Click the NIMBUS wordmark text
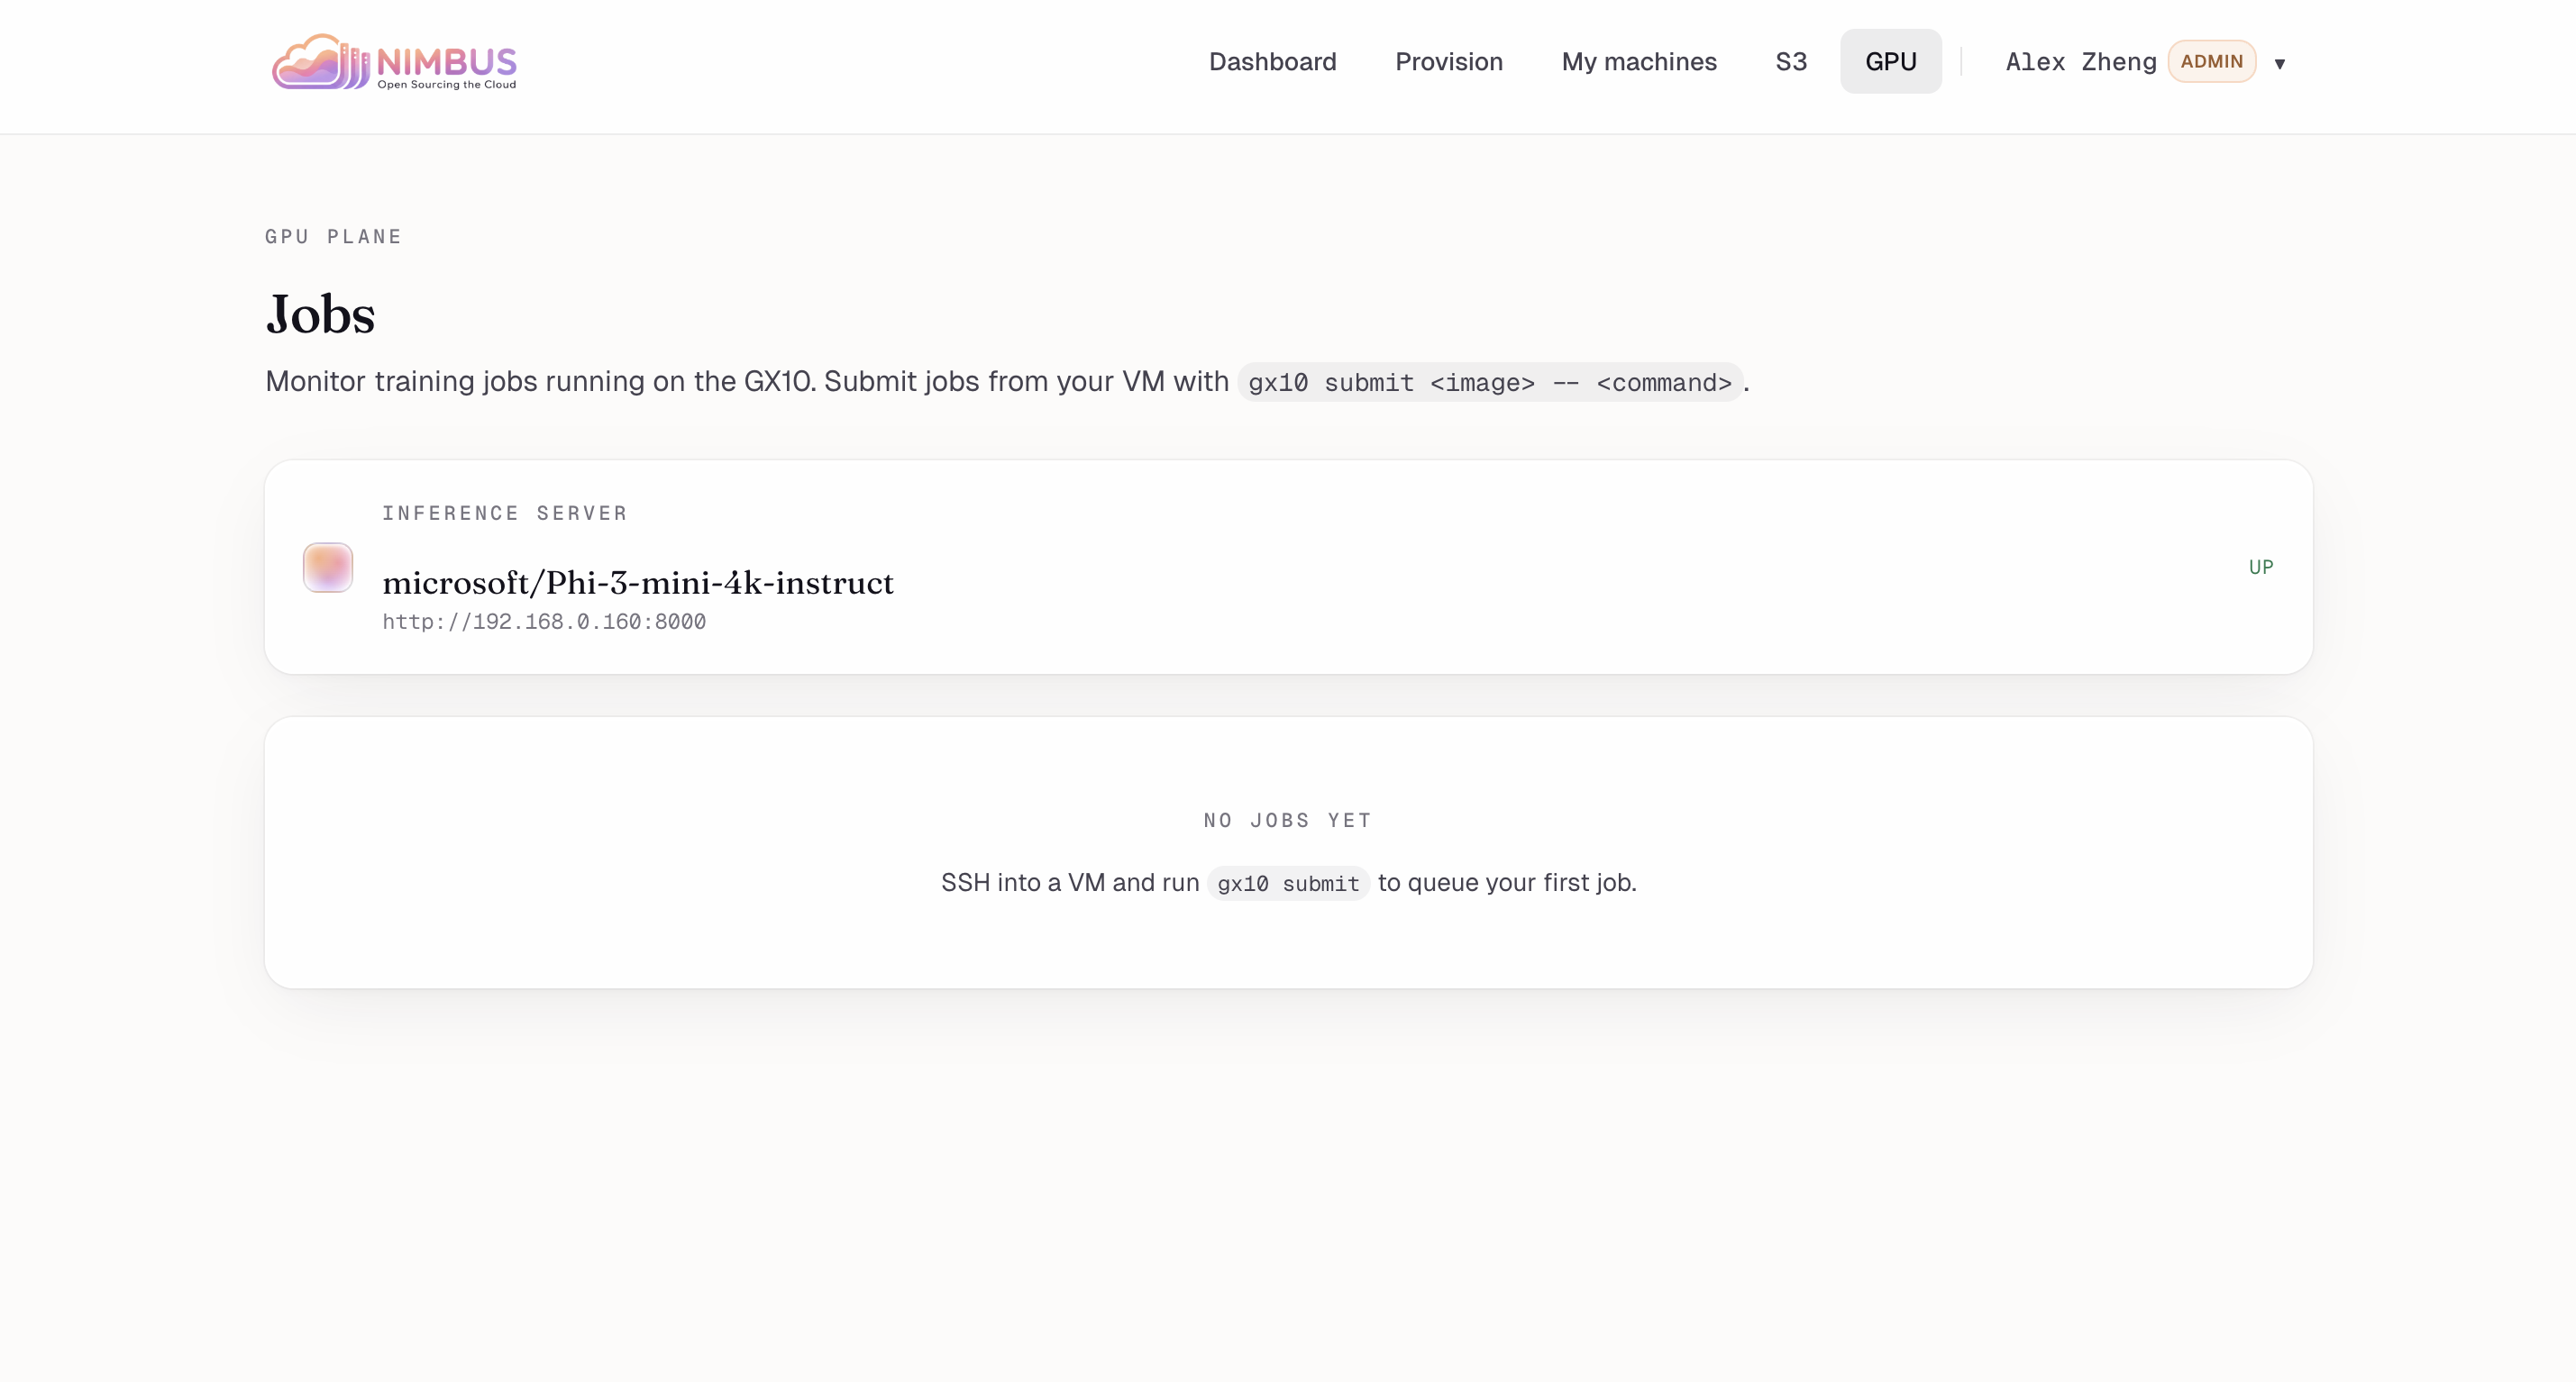The width and height of the screenshot is (2576, 1382). pos(446,62)
